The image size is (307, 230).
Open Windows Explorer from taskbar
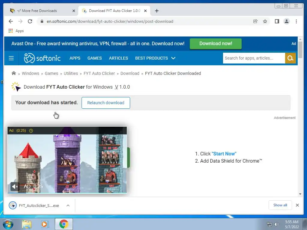click(x=27, y=224)
